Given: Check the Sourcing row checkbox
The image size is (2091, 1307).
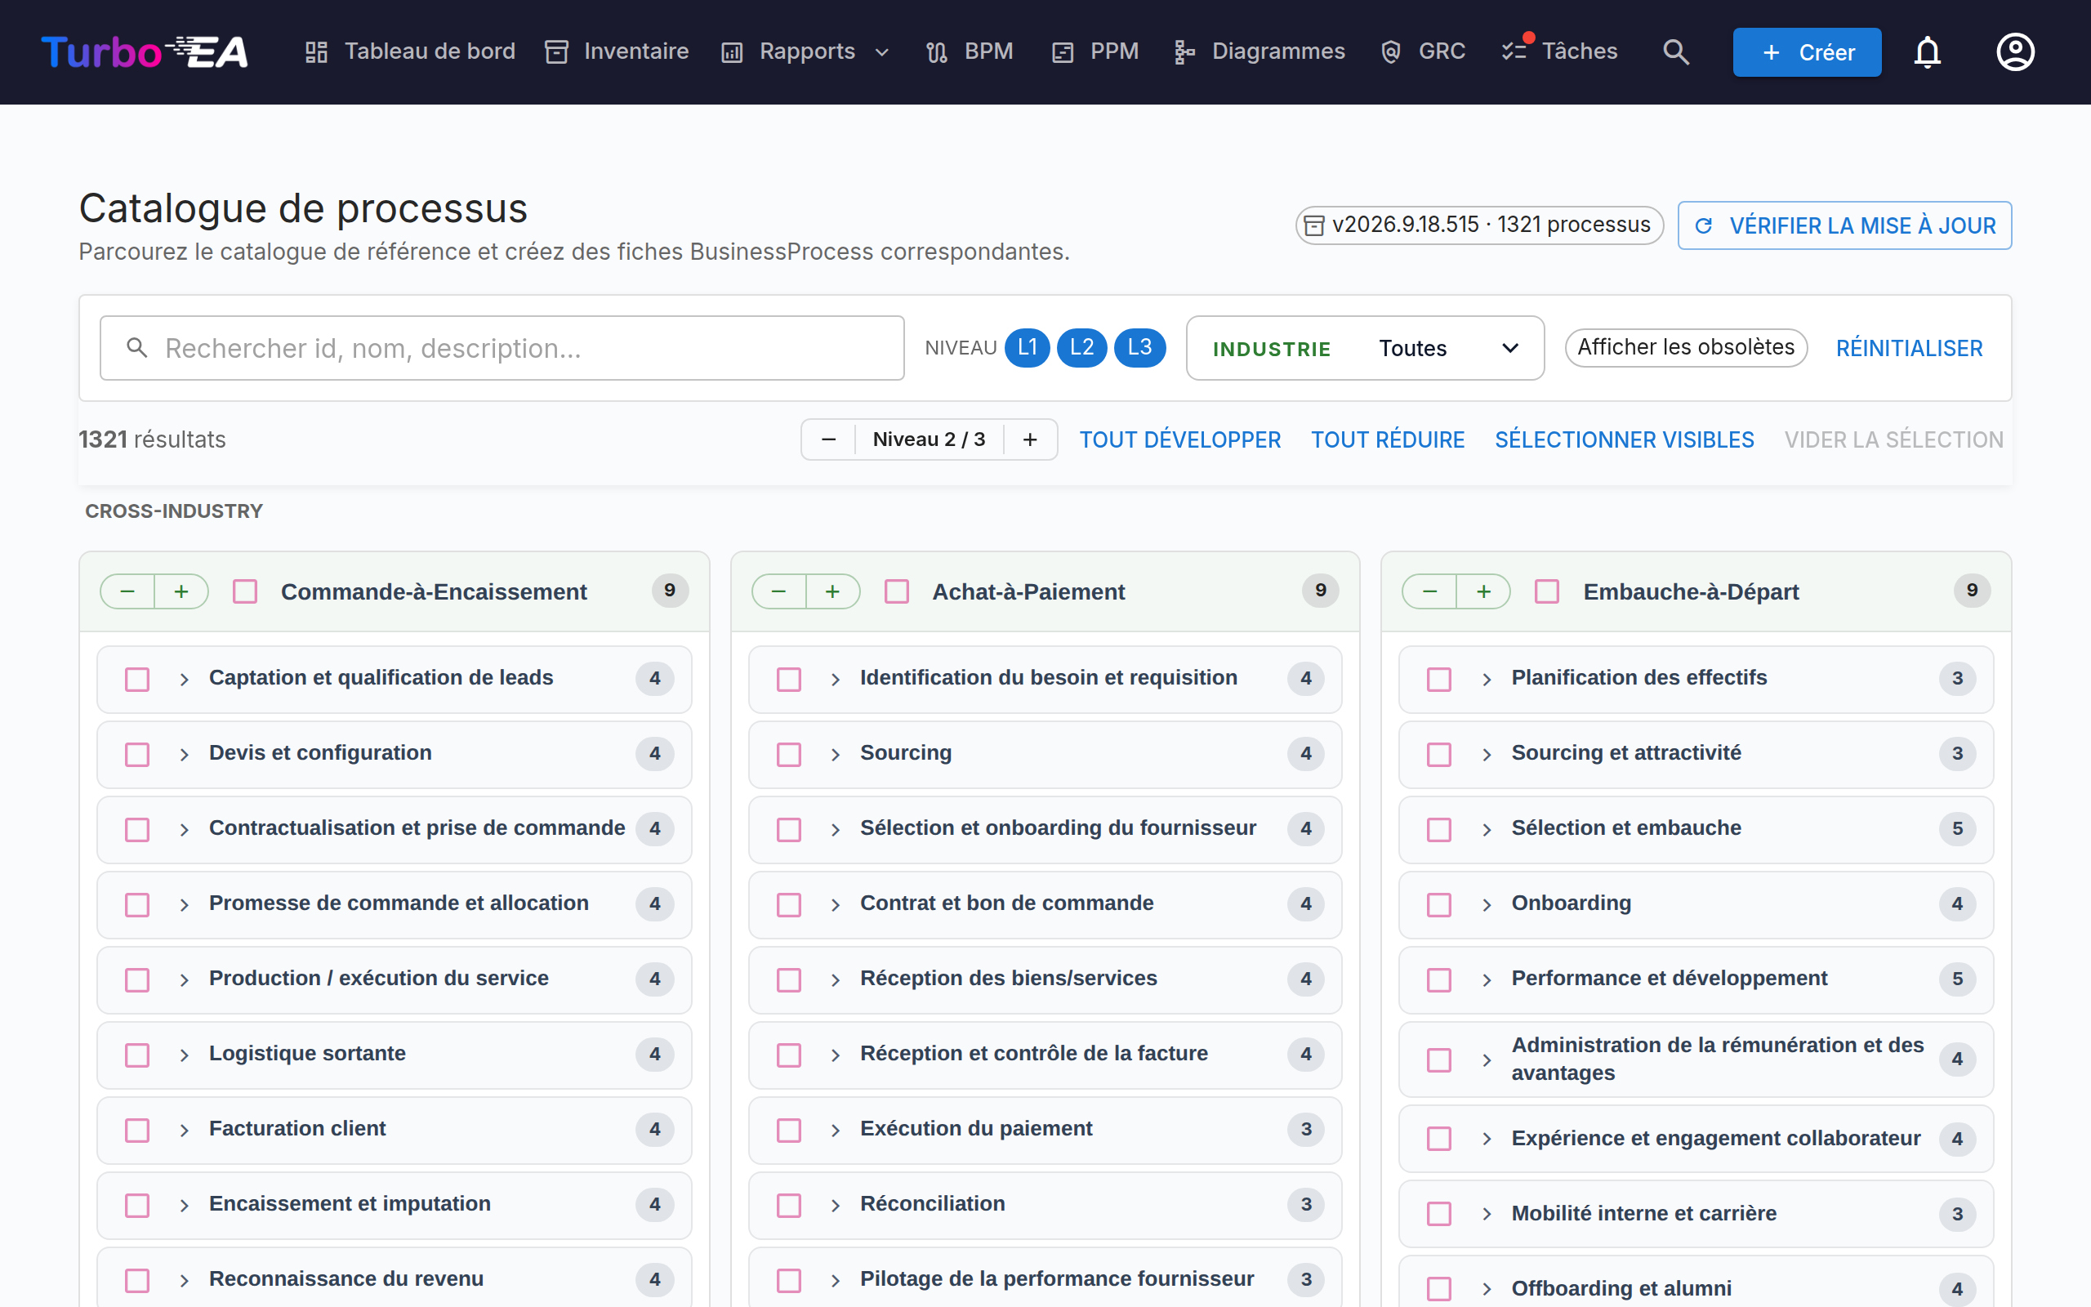Looking at the screenshot, I should point(789,754).
